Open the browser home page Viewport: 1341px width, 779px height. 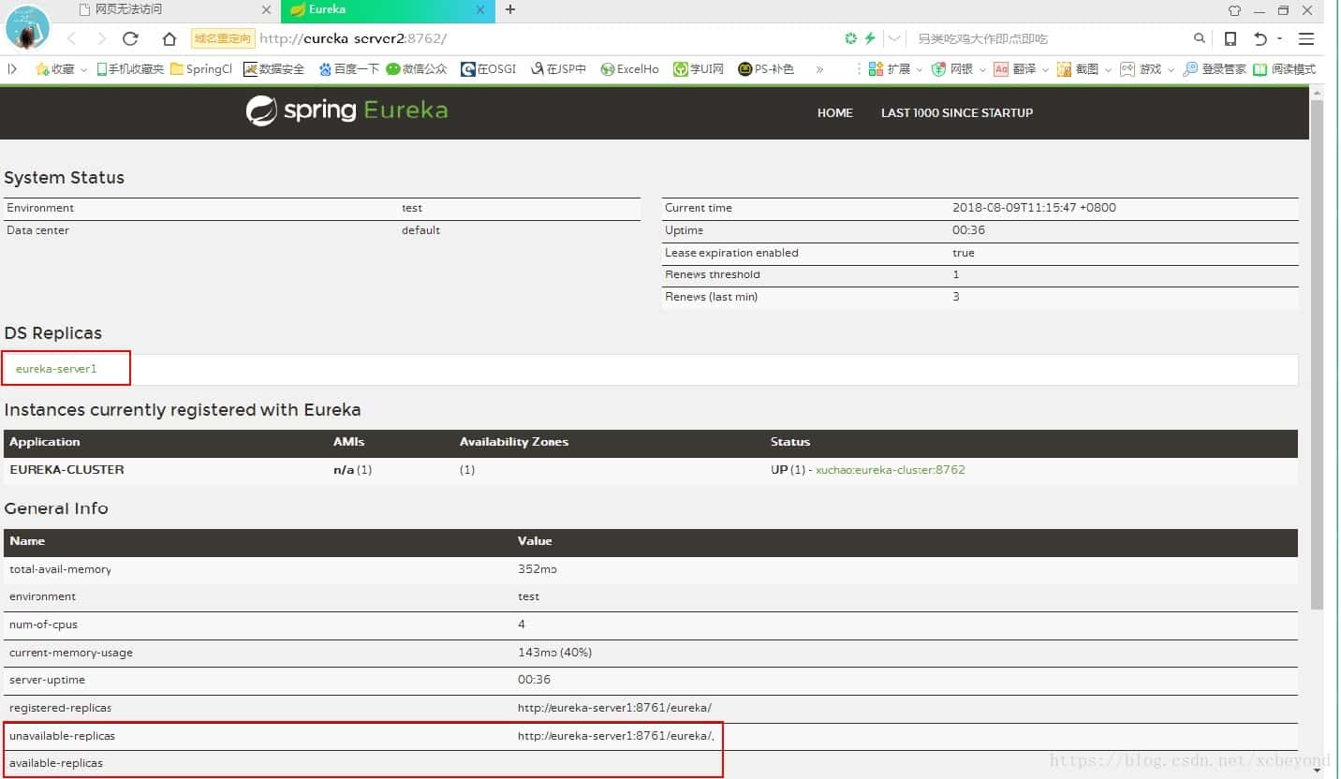click(169, 38)
